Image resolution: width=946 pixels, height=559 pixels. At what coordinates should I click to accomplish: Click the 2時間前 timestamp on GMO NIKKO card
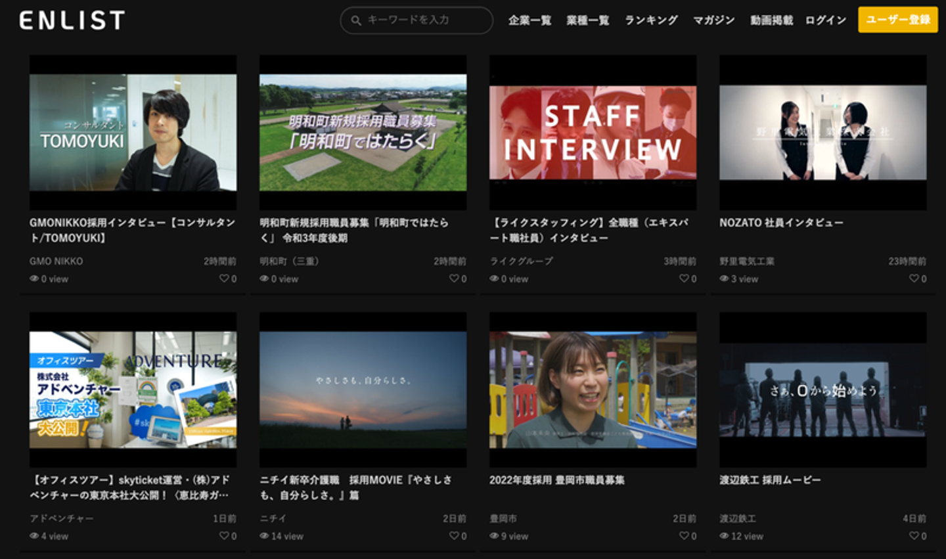coord(220,261)
